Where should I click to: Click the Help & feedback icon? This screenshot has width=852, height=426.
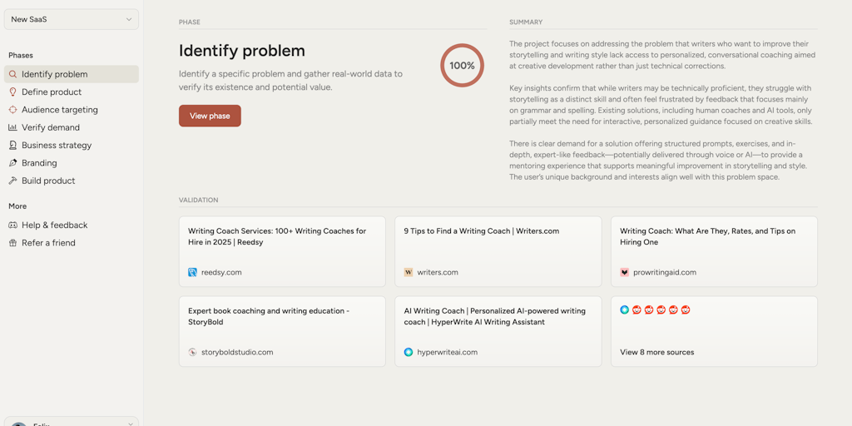[12, 225]
